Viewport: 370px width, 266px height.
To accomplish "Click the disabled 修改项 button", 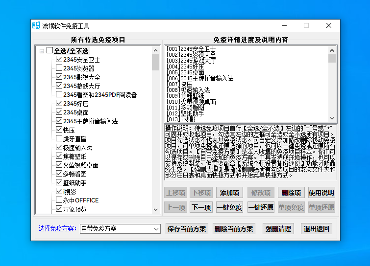I will pyautogui.click(x=261, y=193).
